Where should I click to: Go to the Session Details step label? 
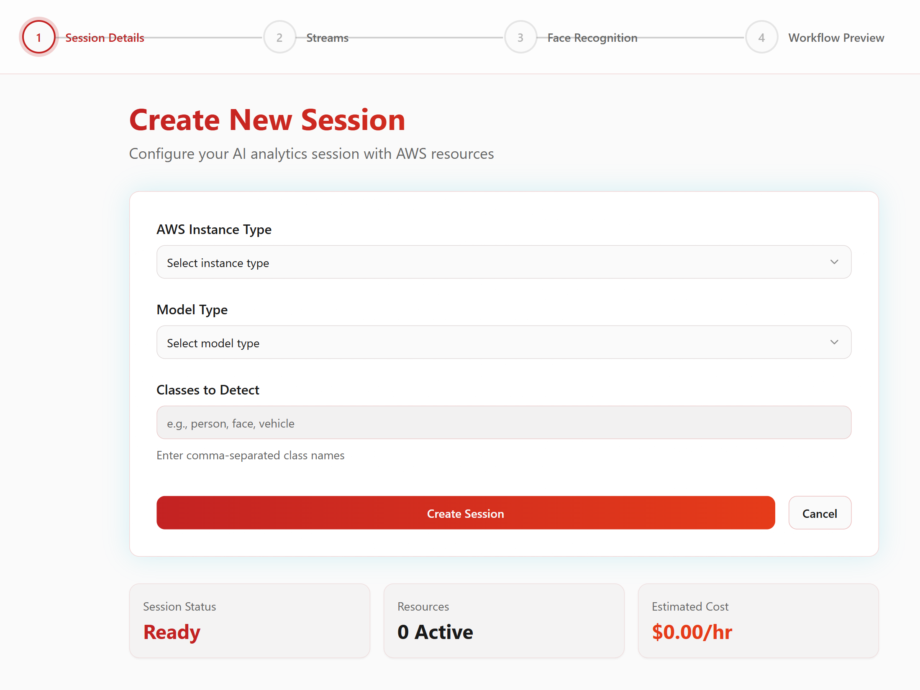(105, 38)
